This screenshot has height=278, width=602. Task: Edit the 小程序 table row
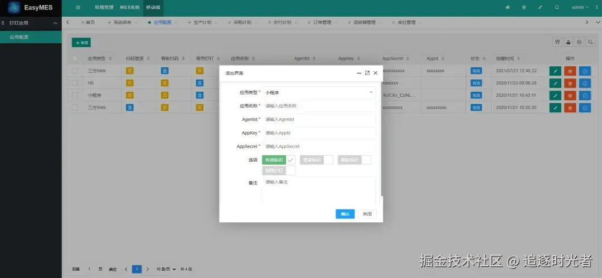click(555, 95)
